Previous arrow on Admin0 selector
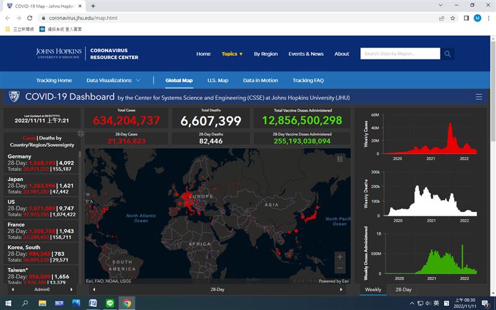496x310 pixels. [x=12, y=290]
